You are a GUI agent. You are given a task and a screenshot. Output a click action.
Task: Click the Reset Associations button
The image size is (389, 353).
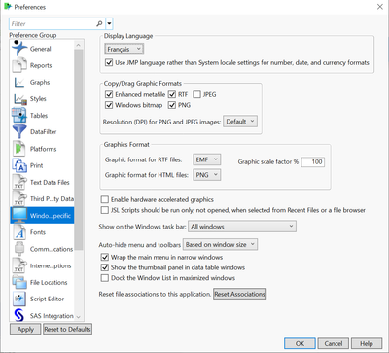click(x=239, y=294)
